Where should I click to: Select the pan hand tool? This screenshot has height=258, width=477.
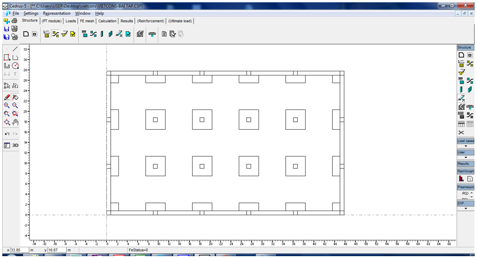[15, 122]
